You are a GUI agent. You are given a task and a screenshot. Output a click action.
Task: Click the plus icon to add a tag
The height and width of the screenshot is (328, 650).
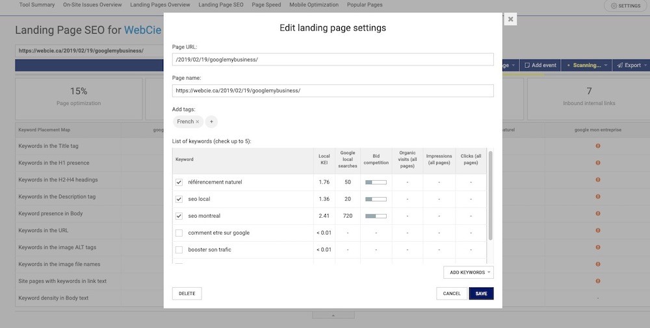click(x=211, y=122)
